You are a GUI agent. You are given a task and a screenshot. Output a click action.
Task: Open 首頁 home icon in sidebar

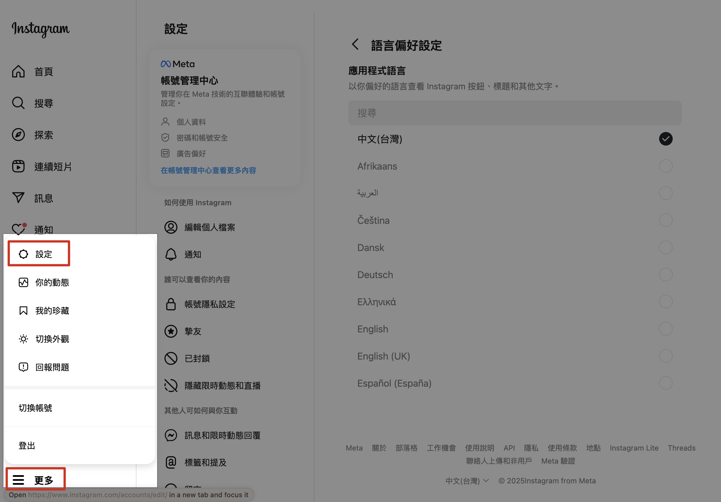click(x=18, y=72)
